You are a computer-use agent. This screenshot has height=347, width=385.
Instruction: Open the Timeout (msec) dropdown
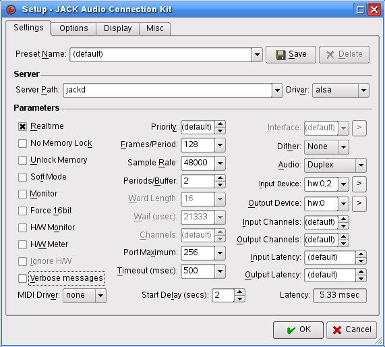(x=220, y=271)
